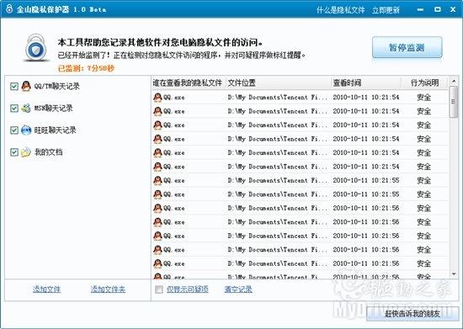Image resolution: width=463 pixels, height=329 pixels.
Task: Click the vertical scrollbar thumb of the log list
Action: (454, 102)
